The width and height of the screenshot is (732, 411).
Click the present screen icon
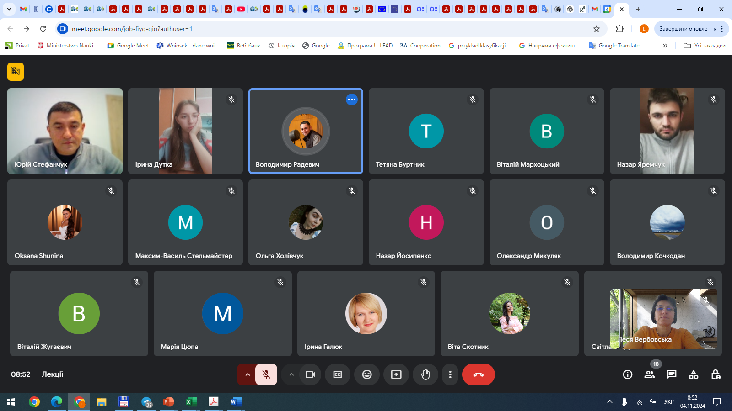point(396,374)
